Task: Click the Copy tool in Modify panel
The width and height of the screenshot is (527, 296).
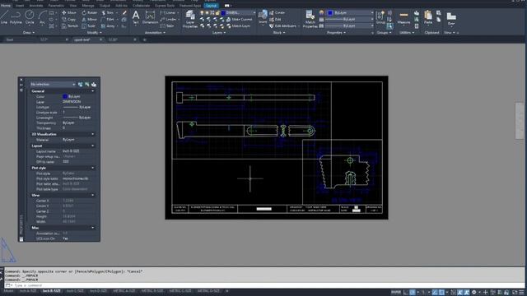Action: [68, 20]
